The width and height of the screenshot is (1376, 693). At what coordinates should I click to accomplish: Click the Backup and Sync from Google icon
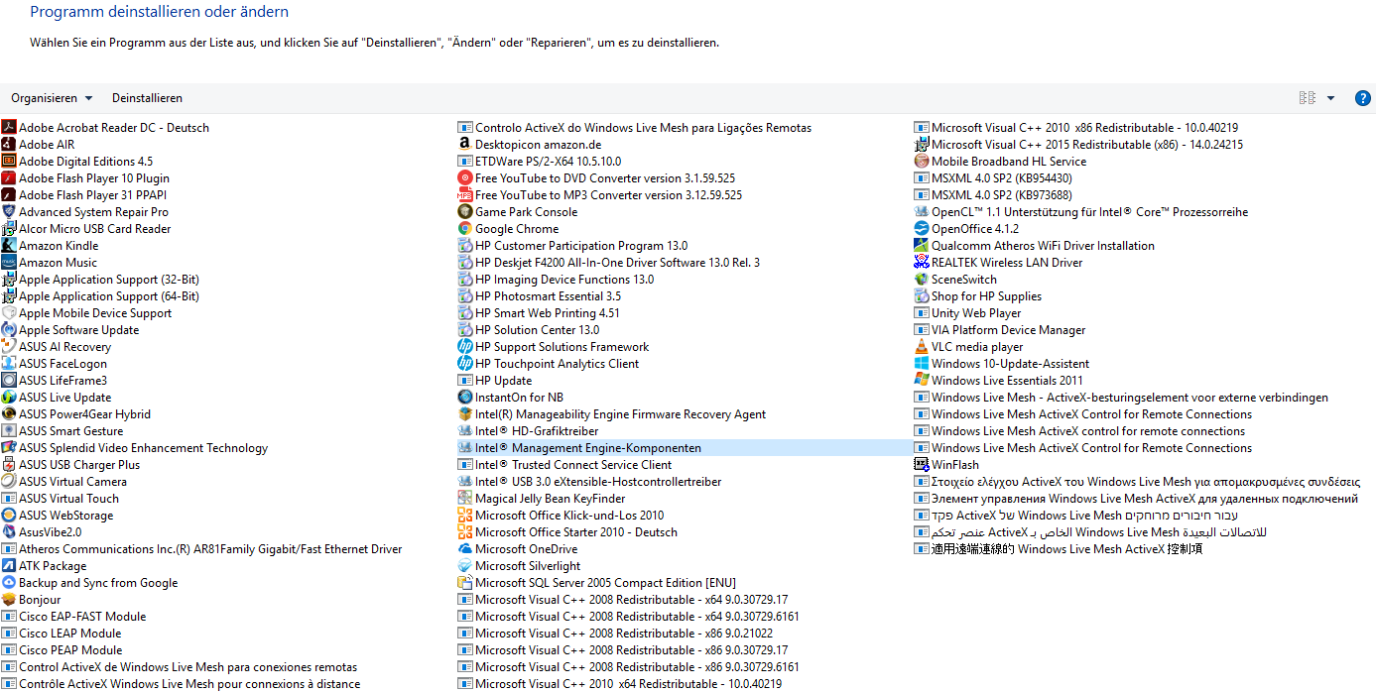click(x=9, y=582)
